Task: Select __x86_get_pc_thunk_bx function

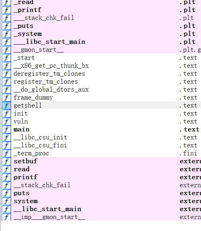Action: pos(101,66)
